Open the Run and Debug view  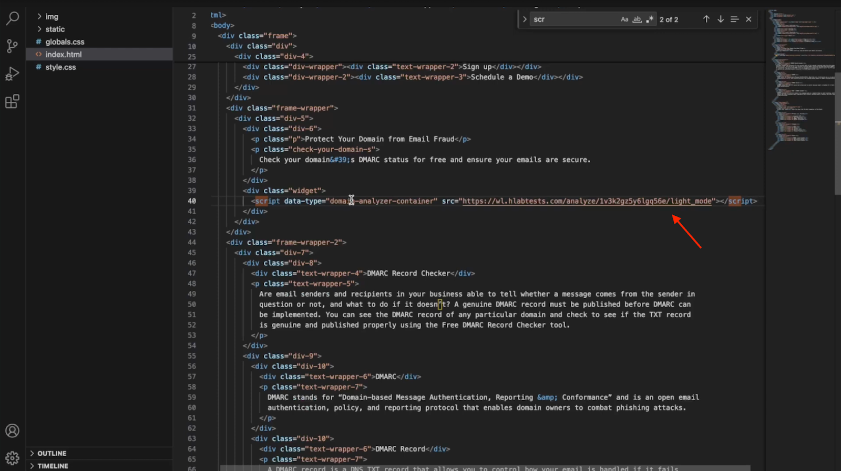tap(12, 74)
